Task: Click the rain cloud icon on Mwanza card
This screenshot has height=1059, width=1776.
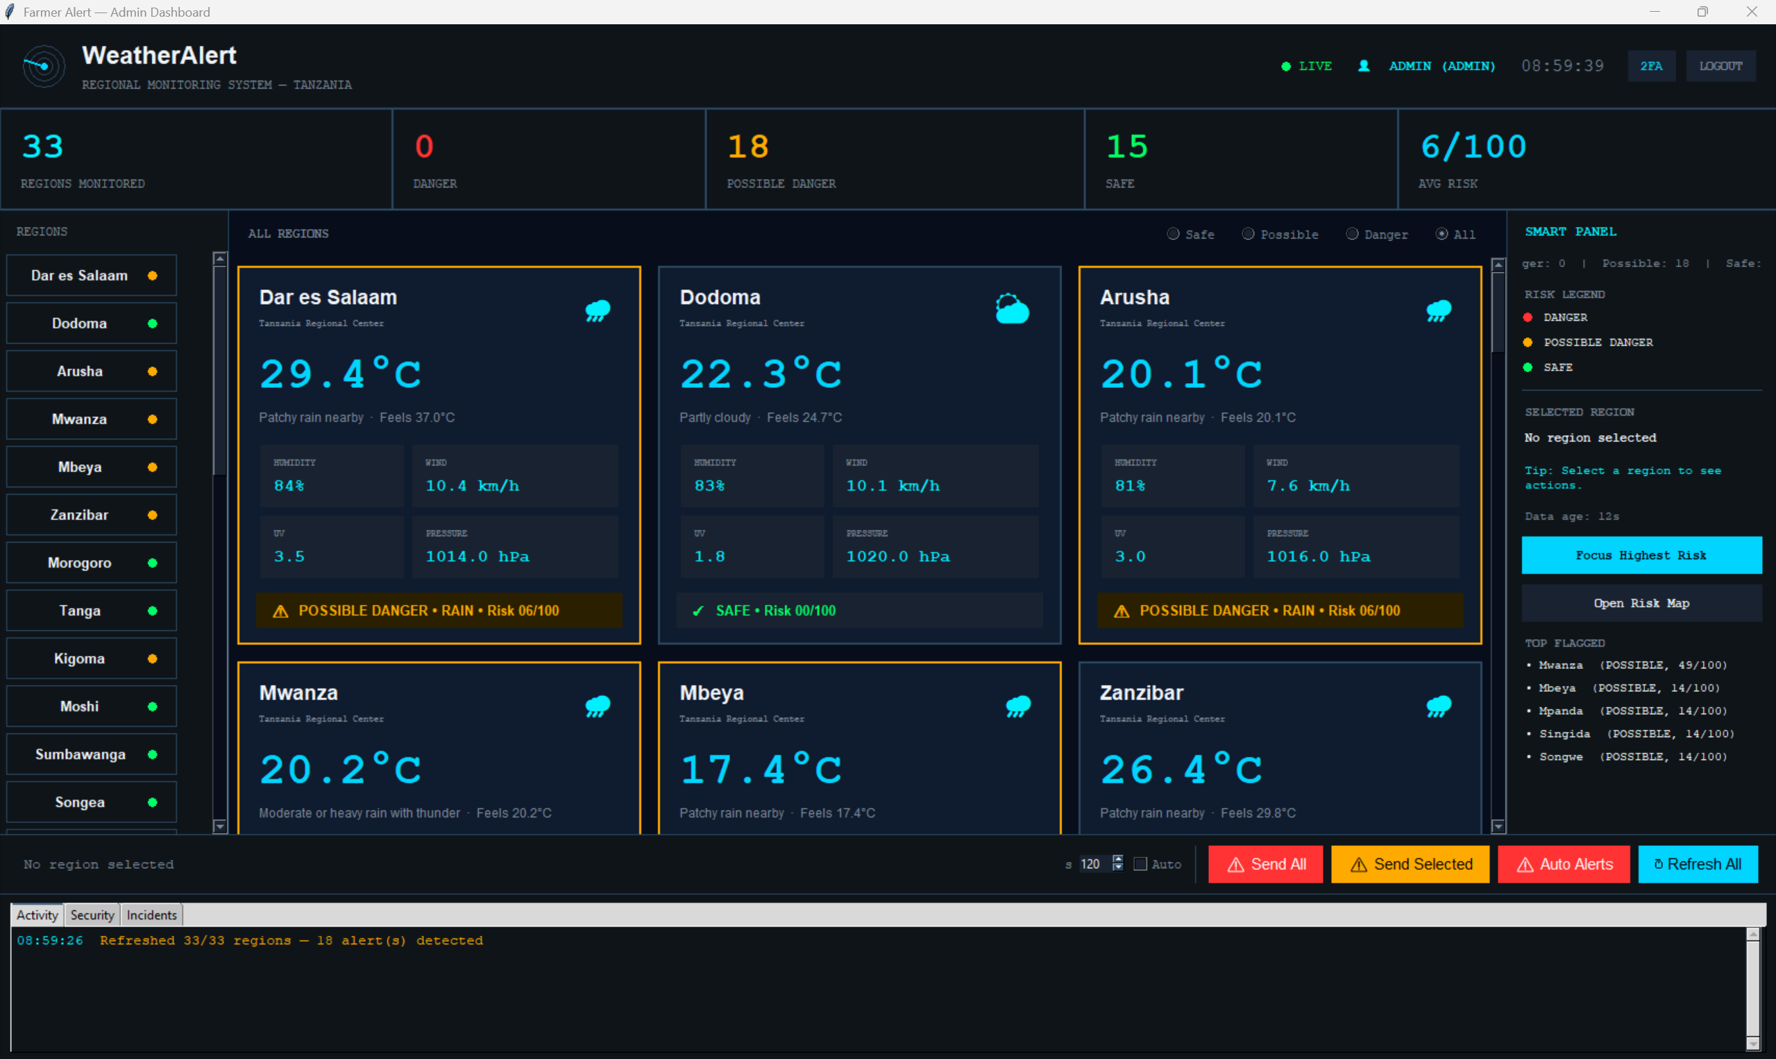Action: [598, 706]
